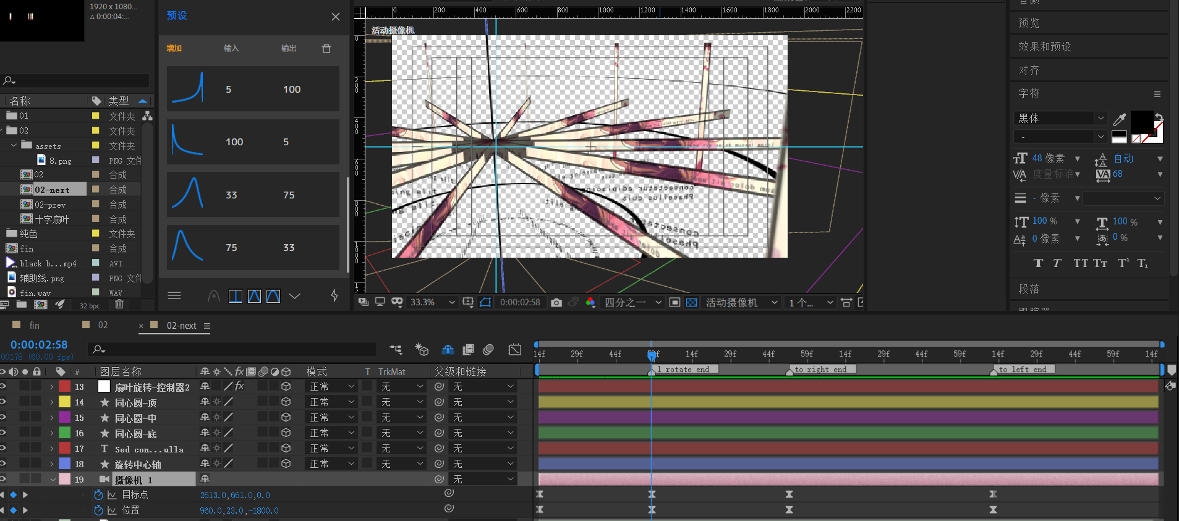Open the font size 48 像素 dropdown arrow

(1078, 159)
